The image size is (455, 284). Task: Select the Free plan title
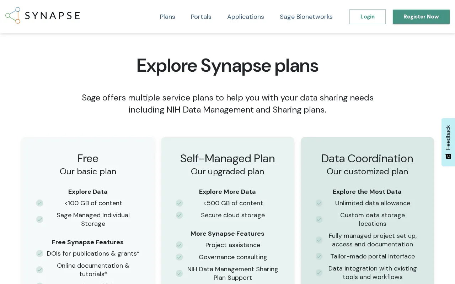[88, 158]
